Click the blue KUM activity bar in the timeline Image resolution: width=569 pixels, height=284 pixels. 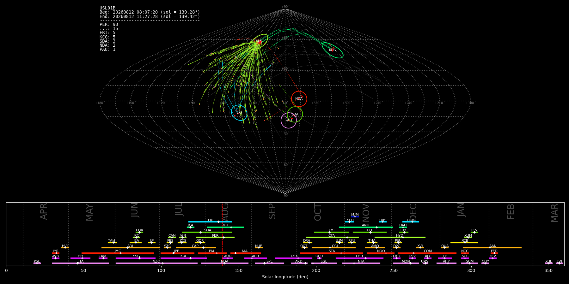click(355, 217)
